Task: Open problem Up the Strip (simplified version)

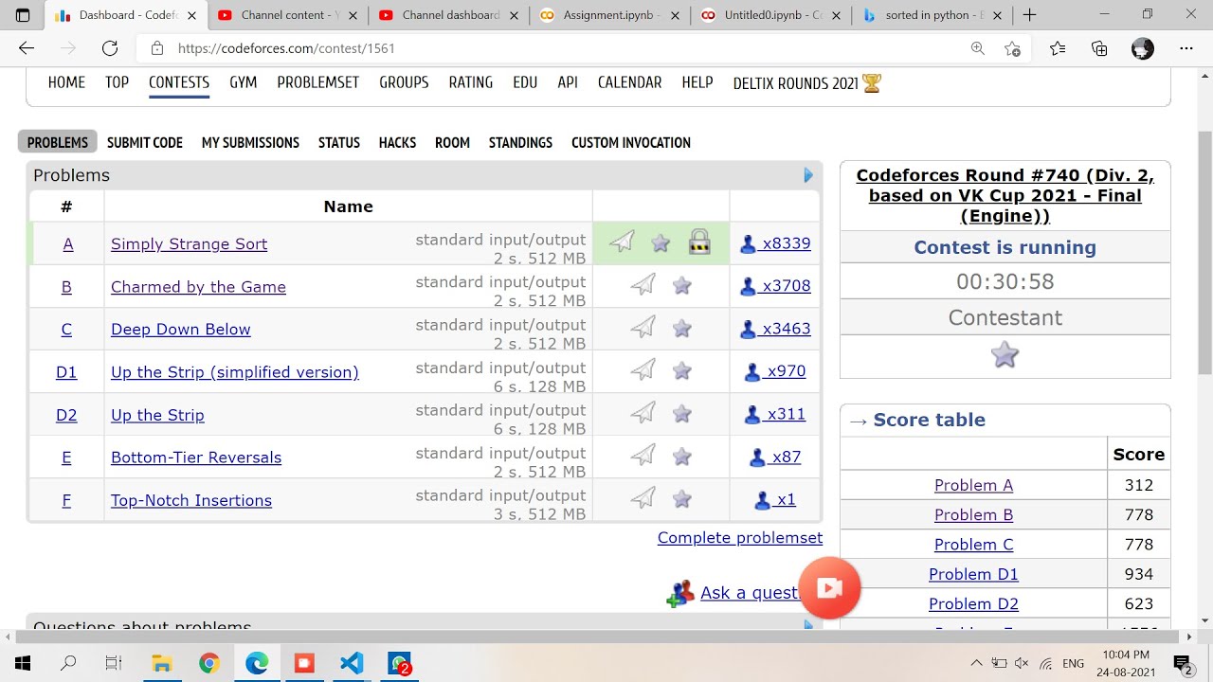Action: (x=235, y=371)
